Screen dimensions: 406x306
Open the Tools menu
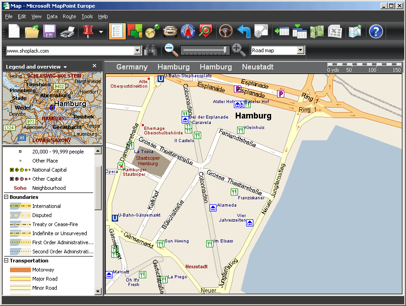[87, 16]
